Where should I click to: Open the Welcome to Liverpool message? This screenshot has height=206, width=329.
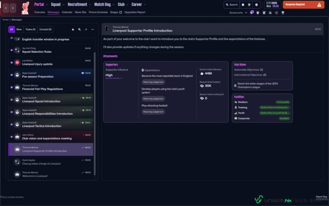pos(51,174)
